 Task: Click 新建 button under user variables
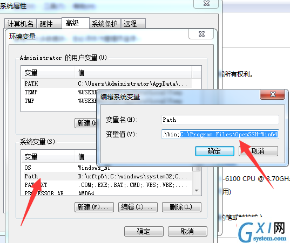[x=86, y=123]
